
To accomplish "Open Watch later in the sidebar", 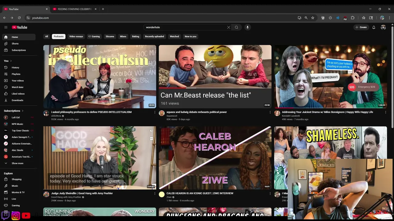I will click(18, 87).
